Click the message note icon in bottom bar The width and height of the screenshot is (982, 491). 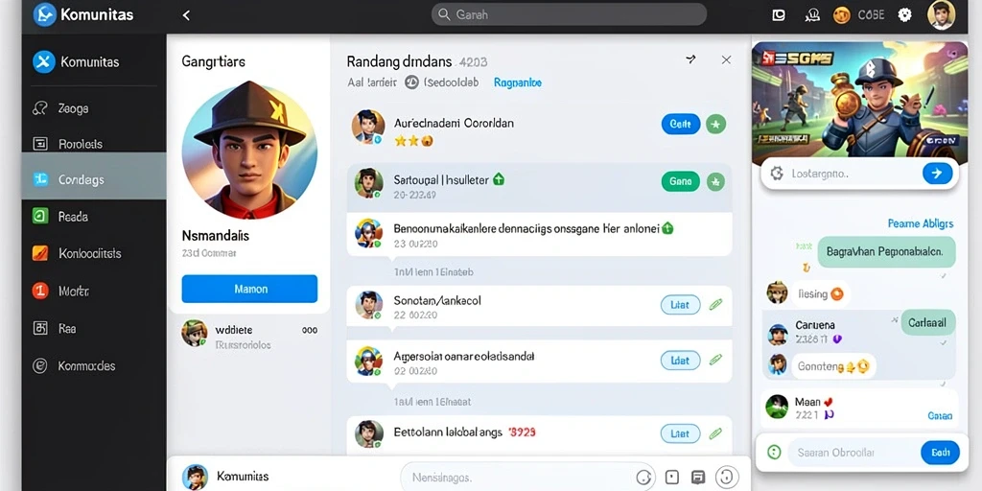point(698,478)
